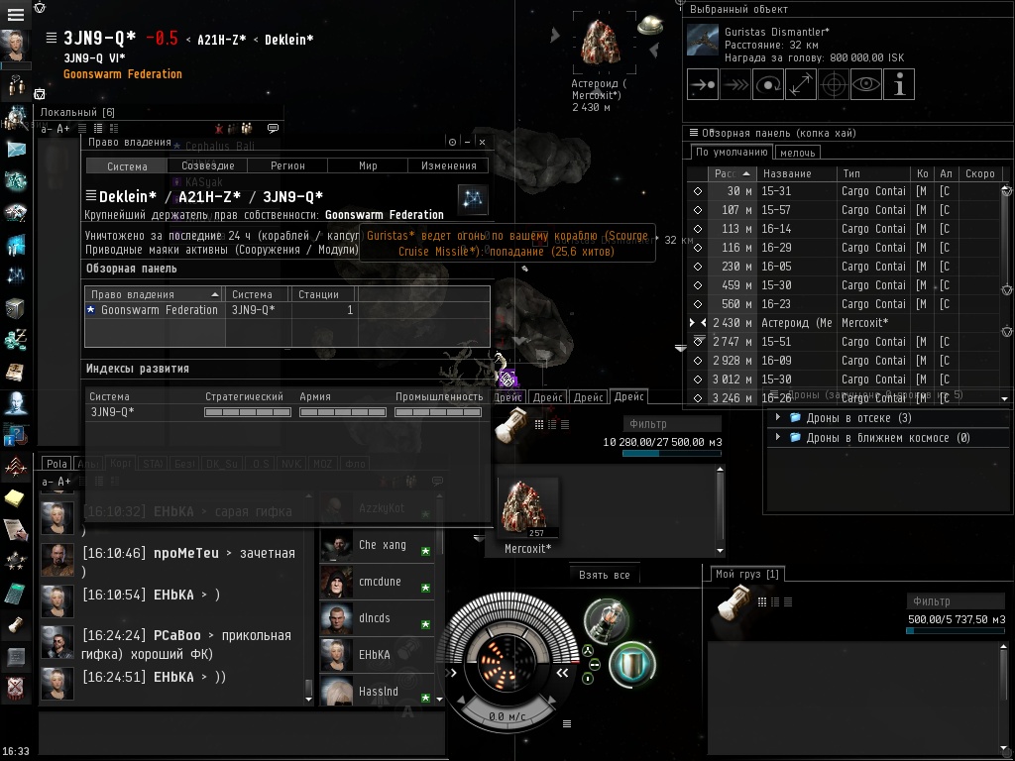Image resolution: width=1015 pixels, height=761 pixels.
Task: Click the Approach button for Guristas Dismantler
Action: click(703, 85)
